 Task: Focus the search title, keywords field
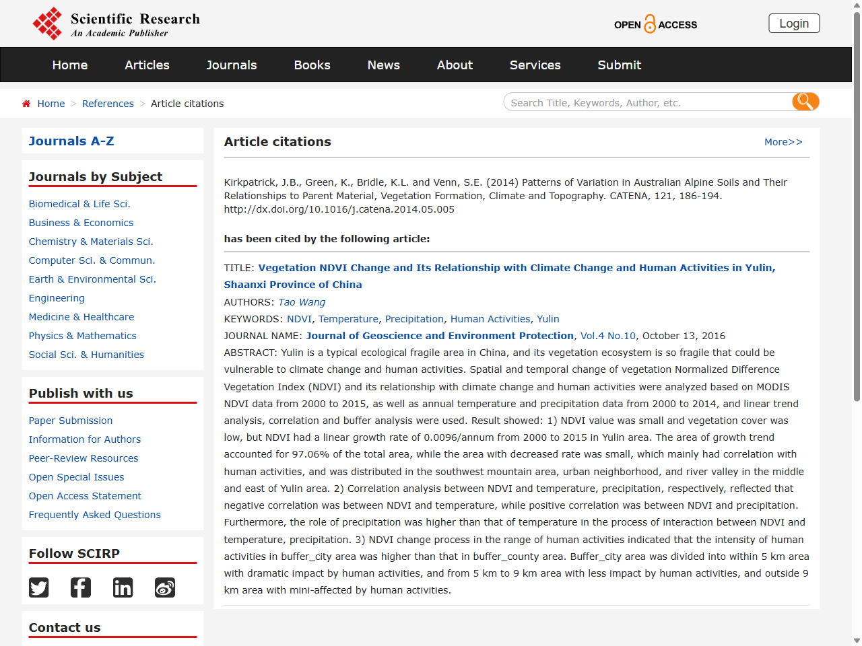(x=646, y=102)
